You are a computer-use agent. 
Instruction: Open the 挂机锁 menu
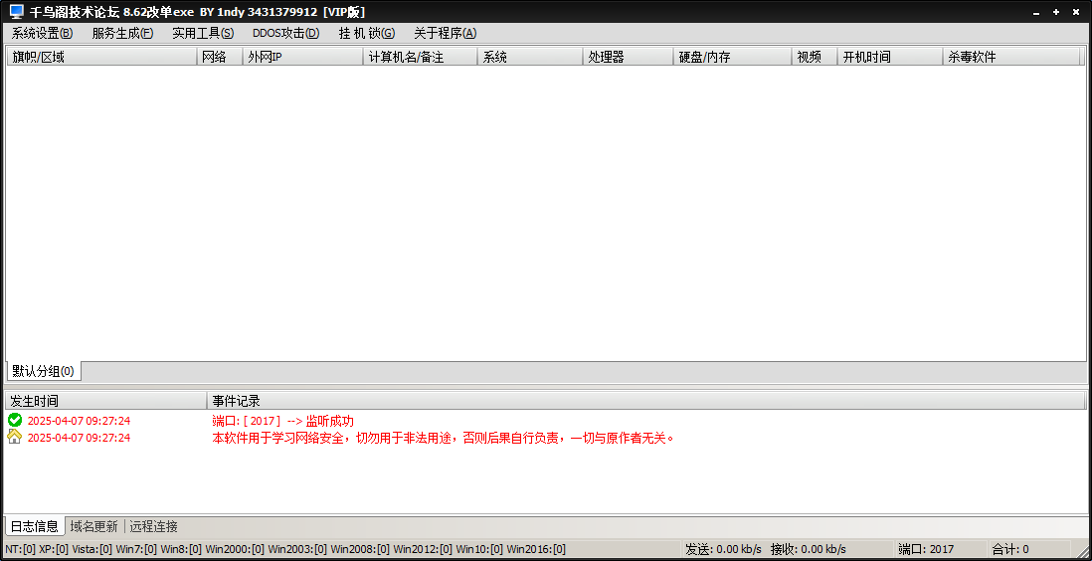pyautogui.click(x=366, y=33)
